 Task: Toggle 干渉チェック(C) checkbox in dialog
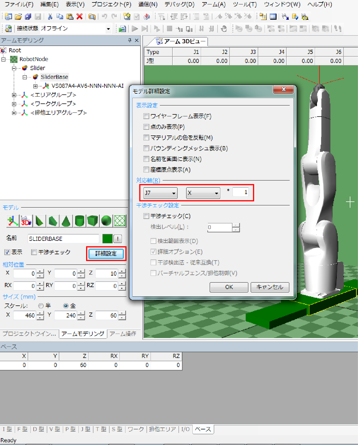coord(146,216)
